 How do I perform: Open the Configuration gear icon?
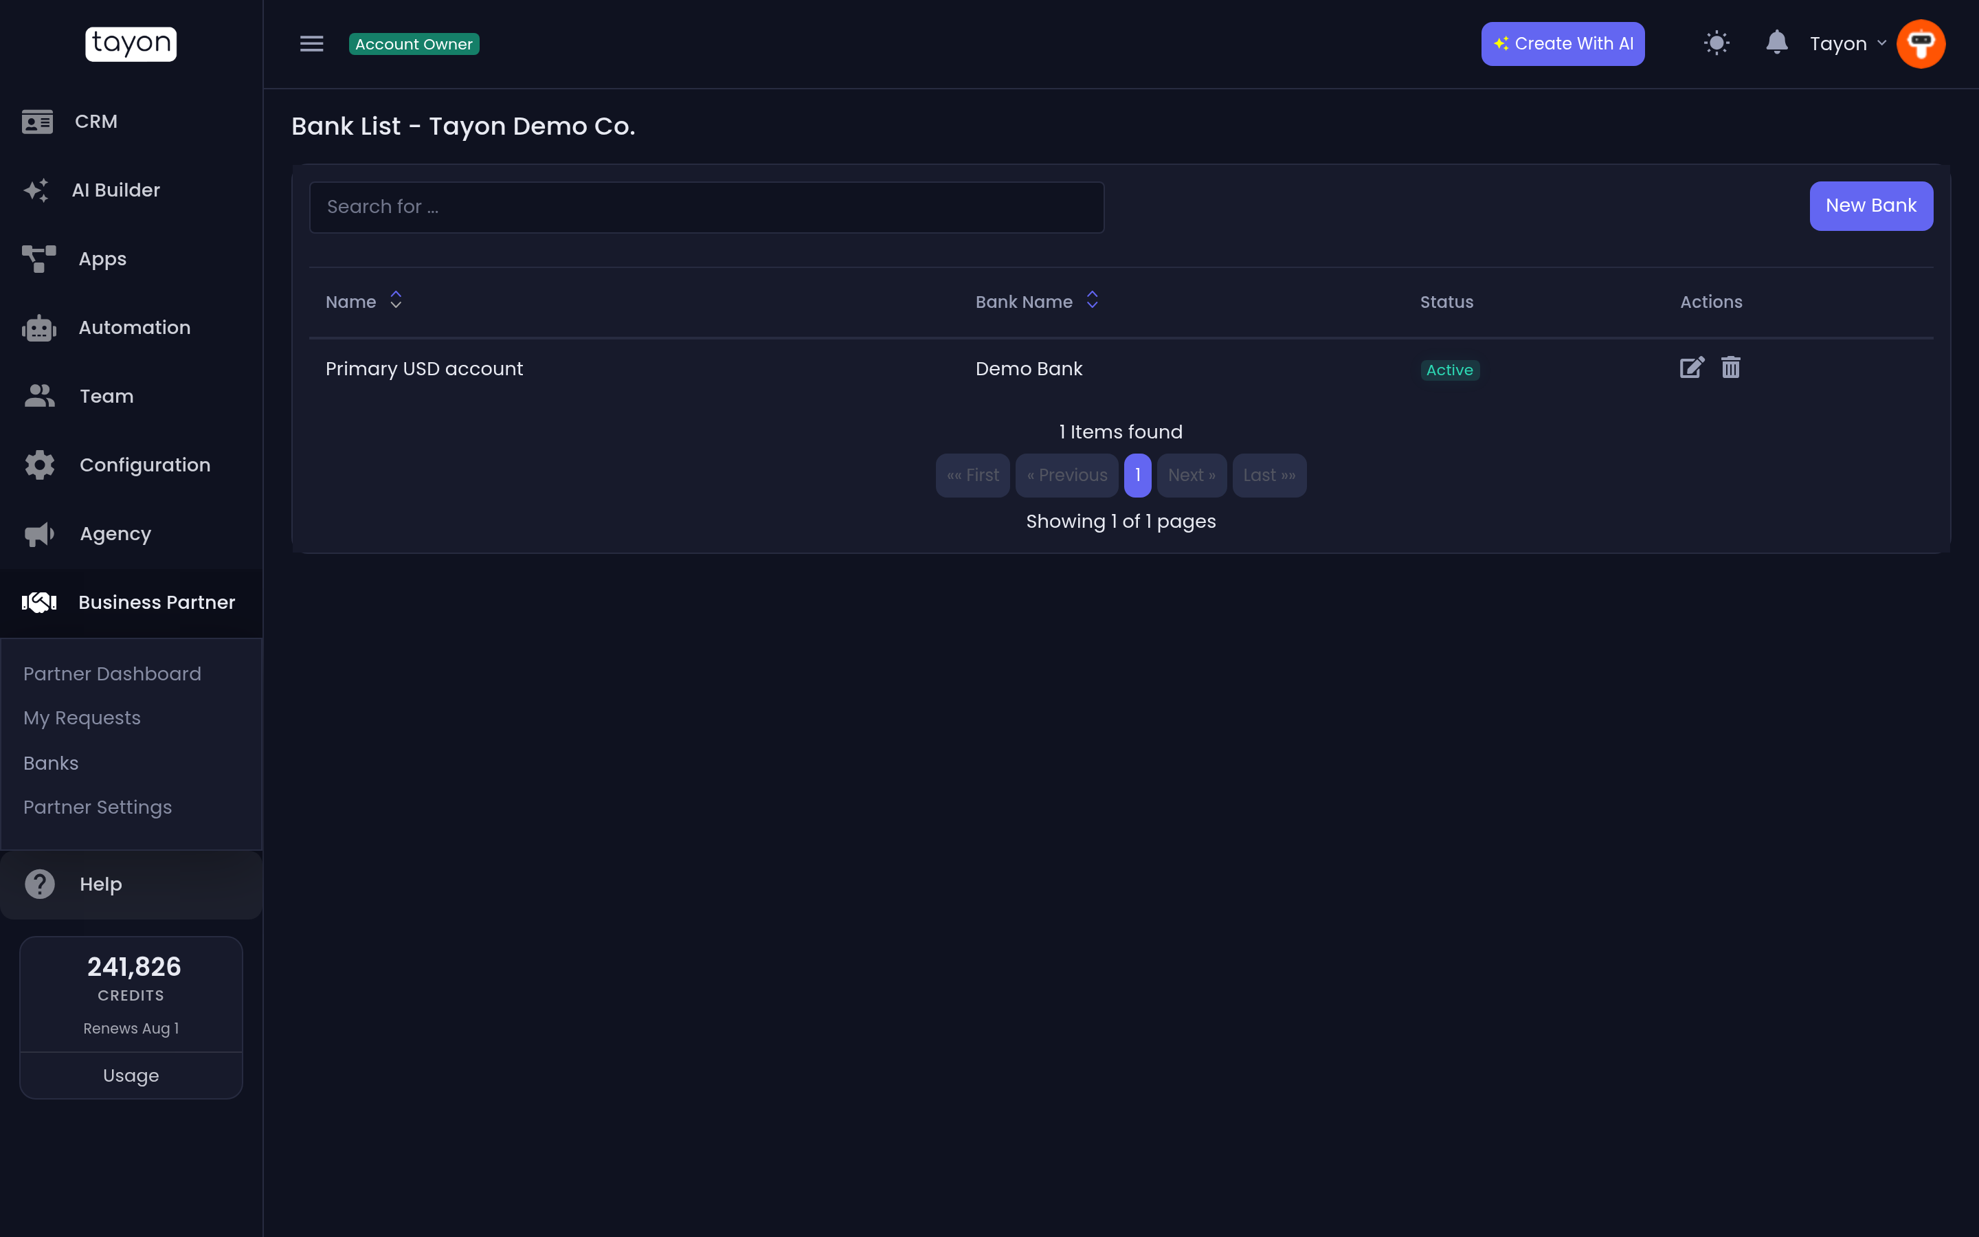click(x=39, y=465)
